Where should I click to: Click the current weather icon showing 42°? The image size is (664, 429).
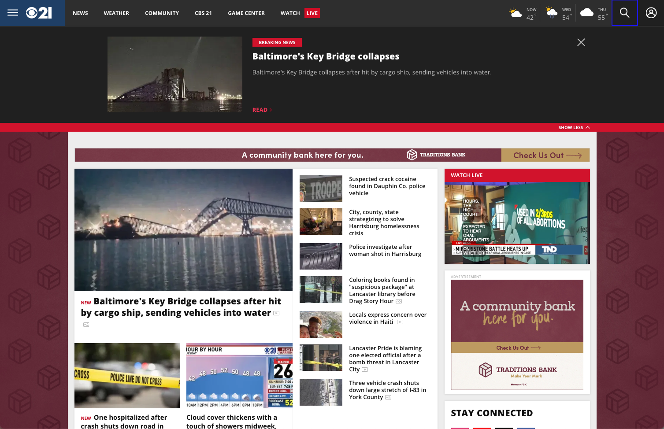(x=516, y=13)
